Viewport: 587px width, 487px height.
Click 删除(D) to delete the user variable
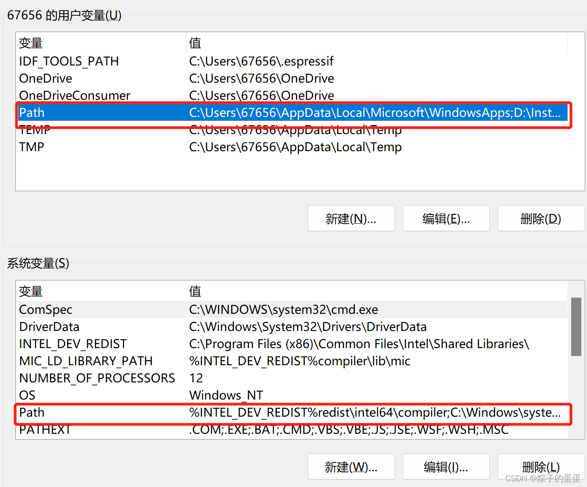[x=540, y=218]
